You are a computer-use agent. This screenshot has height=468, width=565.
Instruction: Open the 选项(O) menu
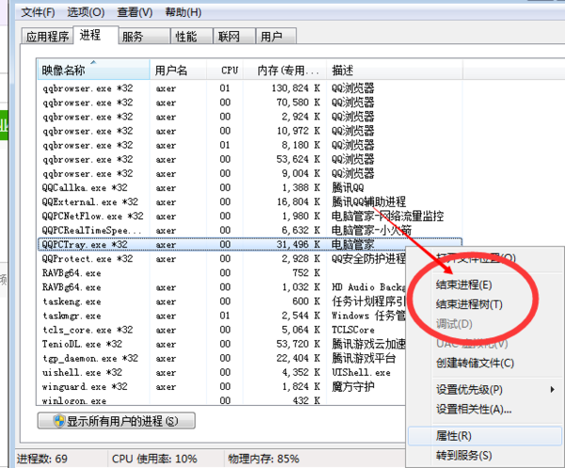tap(86, 12)
